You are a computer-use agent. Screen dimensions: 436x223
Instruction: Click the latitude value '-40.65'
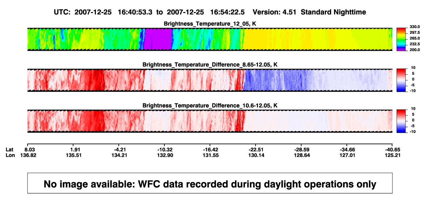point(392,149)
